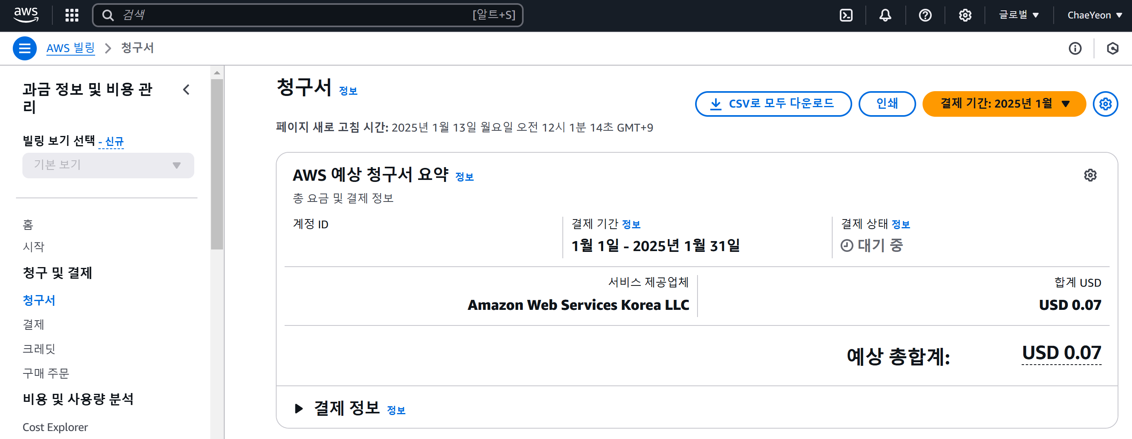
Task: Open bills page preferences gear
Action: [1105, 104]
